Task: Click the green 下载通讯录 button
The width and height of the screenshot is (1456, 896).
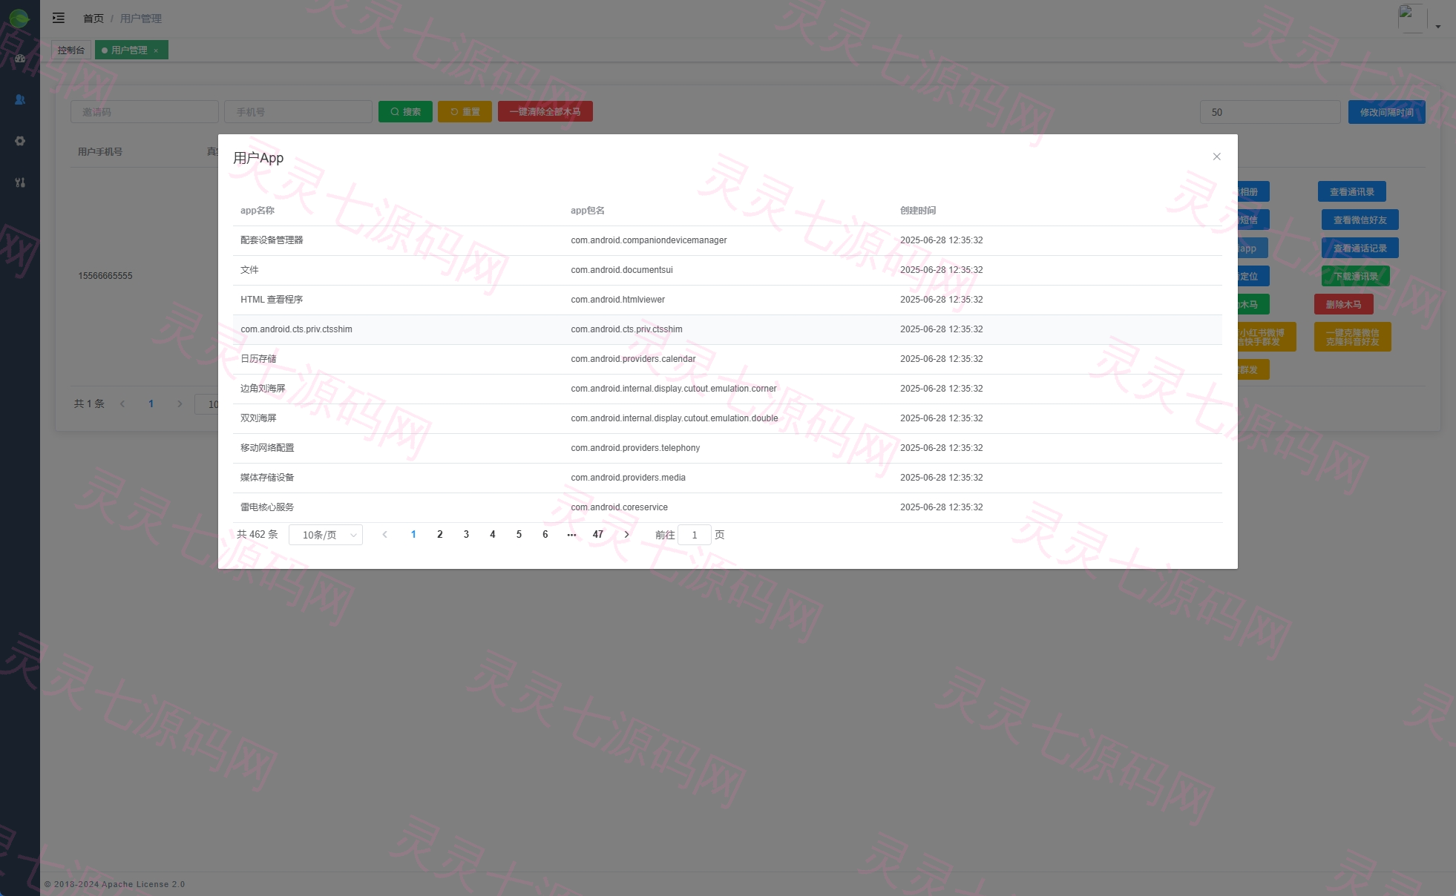Action: [1356, 277]
